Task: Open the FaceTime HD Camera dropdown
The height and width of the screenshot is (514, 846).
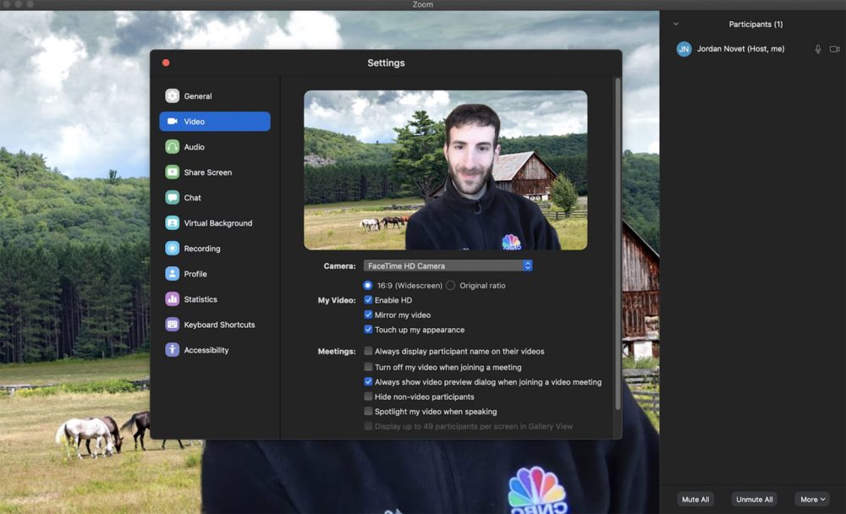Action: pyautogui.click(x=448, y=265)
